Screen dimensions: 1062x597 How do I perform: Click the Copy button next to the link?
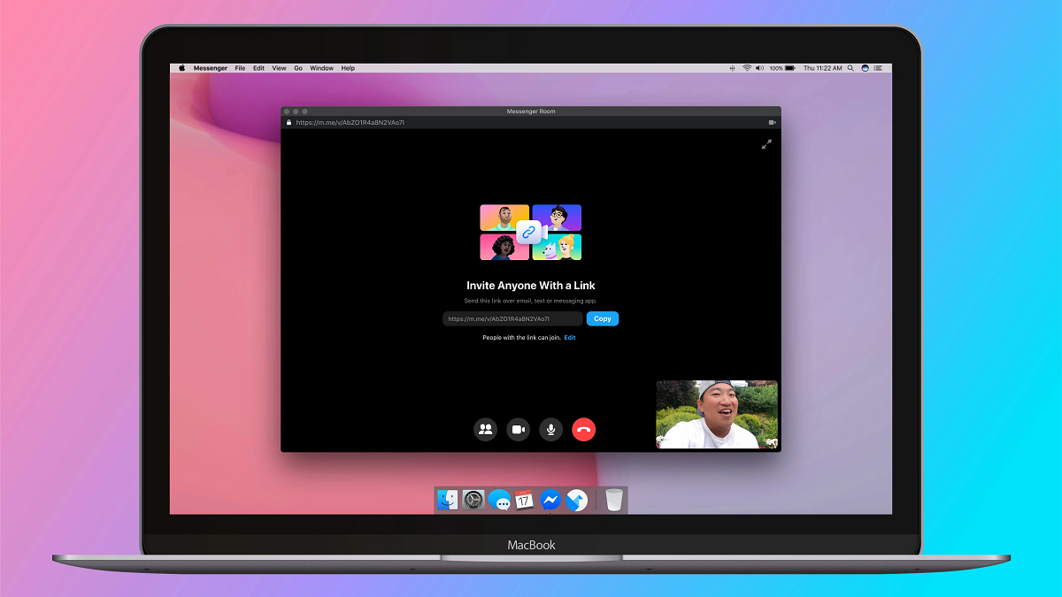point(602,318)
